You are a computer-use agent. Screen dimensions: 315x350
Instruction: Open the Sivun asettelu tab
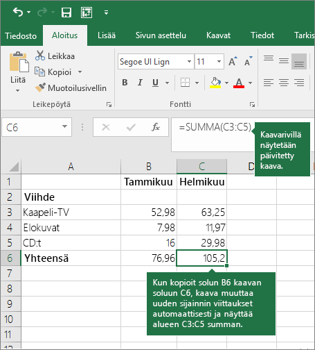(x=161, y=35)
